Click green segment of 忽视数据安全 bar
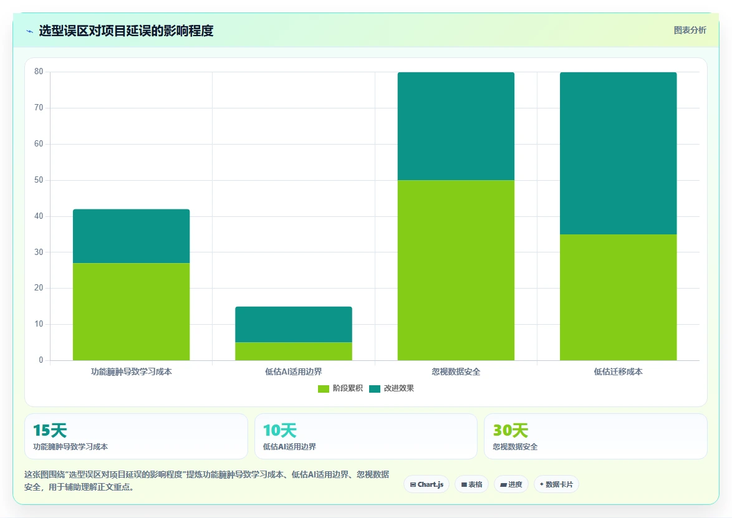The image size is (732, 518). [456, 270]
